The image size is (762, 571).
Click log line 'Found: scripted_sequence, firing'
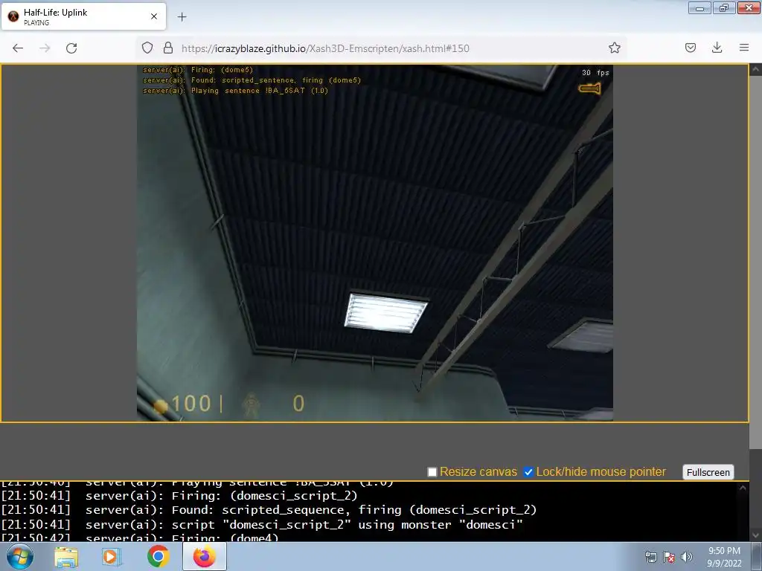click(x=286, y=510)
